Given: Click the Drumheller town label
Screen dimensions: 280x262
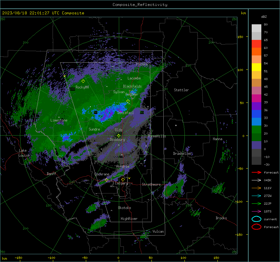Looking at the screenshot, I should 182,154.
